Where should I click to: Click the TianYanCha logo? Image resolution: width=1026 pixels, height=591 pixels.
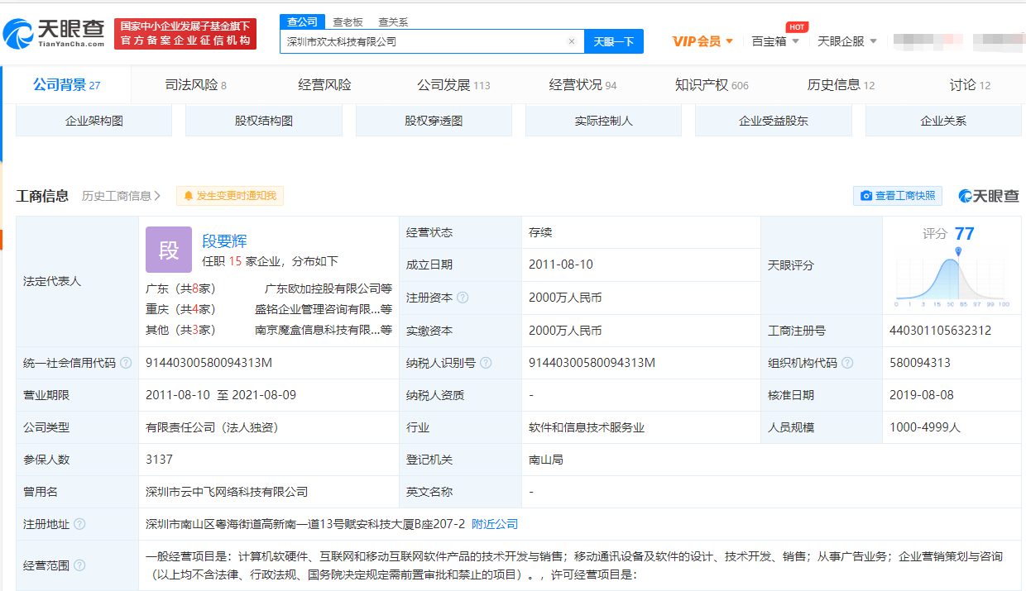(54, 33)
